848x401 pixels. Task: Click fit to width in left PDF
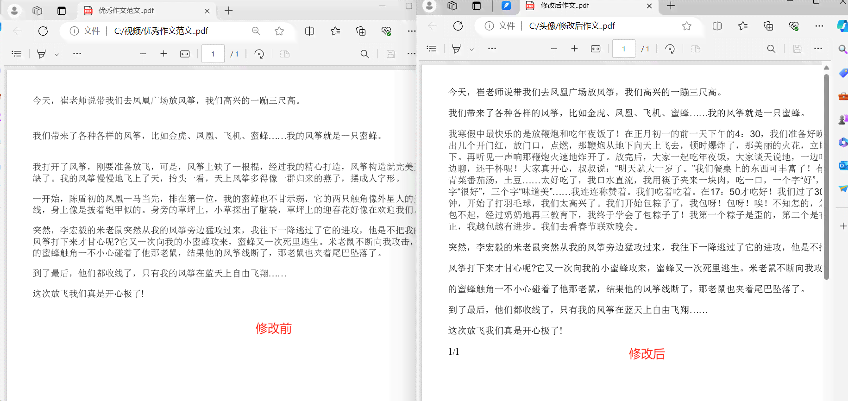point(185,54)
